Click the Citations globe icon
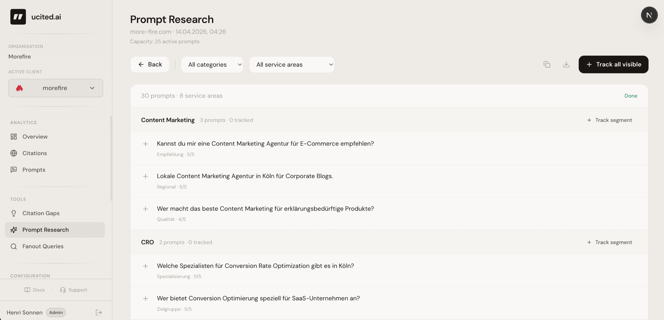Viewport: 664px width, 320px height. pyautogui.click(x=14, y=153)
